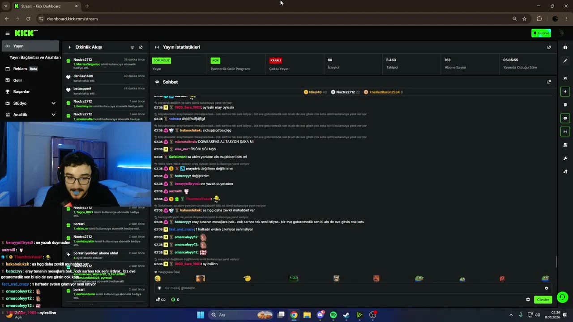Viewport: 573px width, 322px height.
Task: Bookmark this page with the star
Action: [524, 19]
